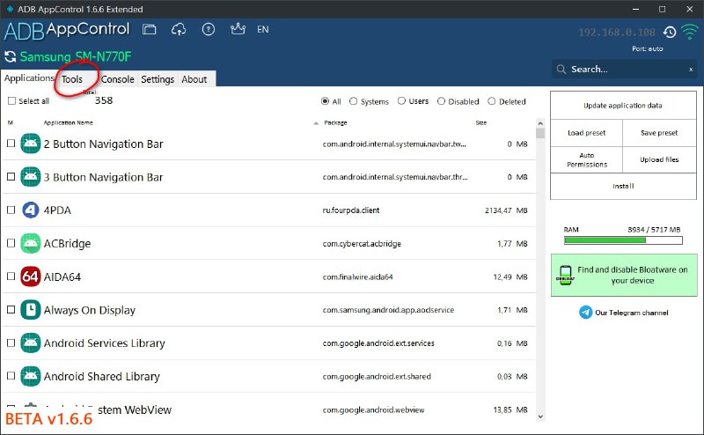Screen dimensions: 704x435
Task: Click the scrollbar down arrow
Action: pyautogui.click(x=540, y=417)
